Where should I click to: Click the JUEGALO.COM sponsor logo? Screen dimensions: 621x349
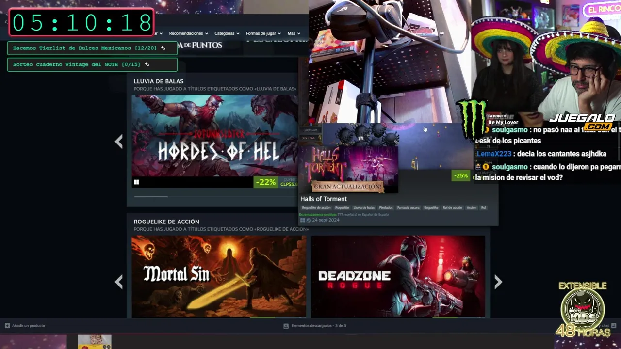coord(582,122)
